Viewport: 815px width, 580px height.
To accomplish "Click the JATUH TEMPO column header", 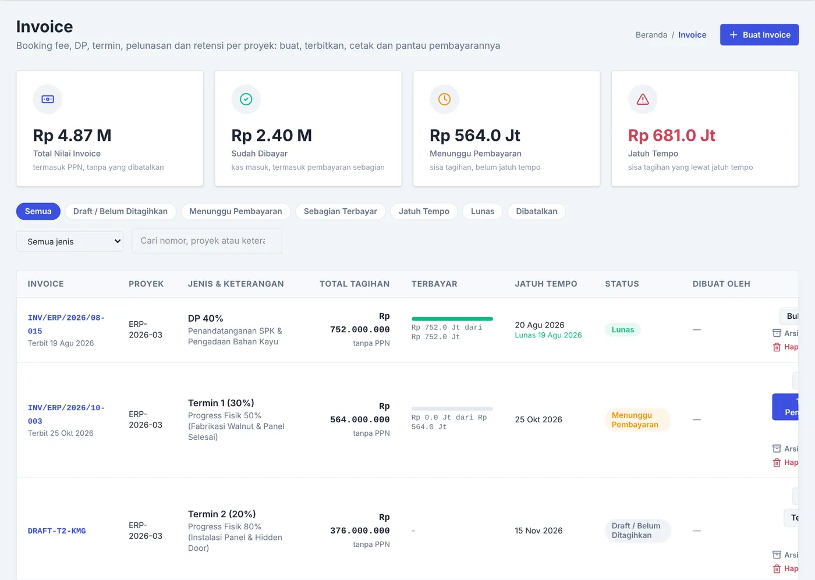I will (546, 284).
